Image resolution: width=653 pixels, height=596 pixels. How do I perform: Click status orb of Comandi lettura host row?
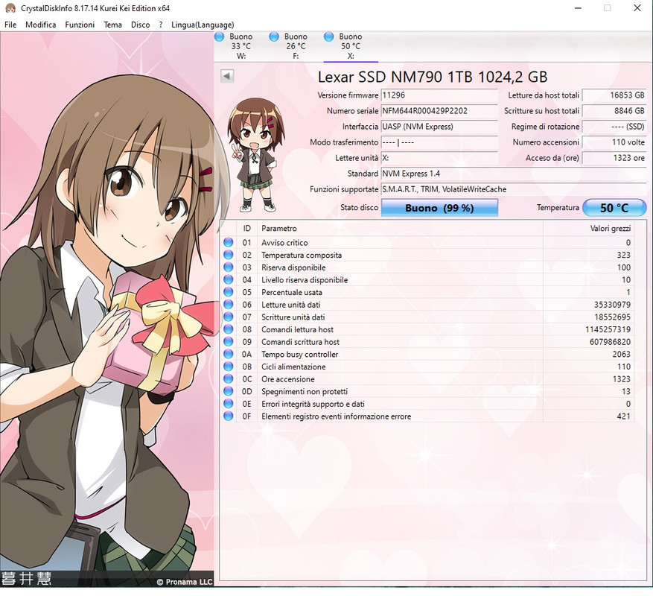click(x=229, y=329)
